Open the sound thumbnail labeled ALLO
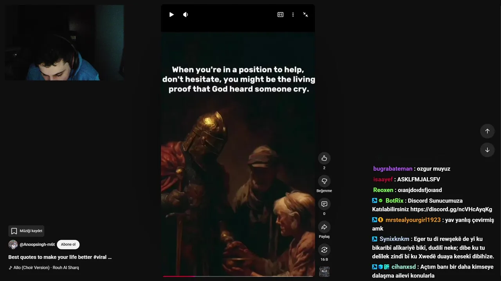The image size is (501, 281). pos(324,272)
